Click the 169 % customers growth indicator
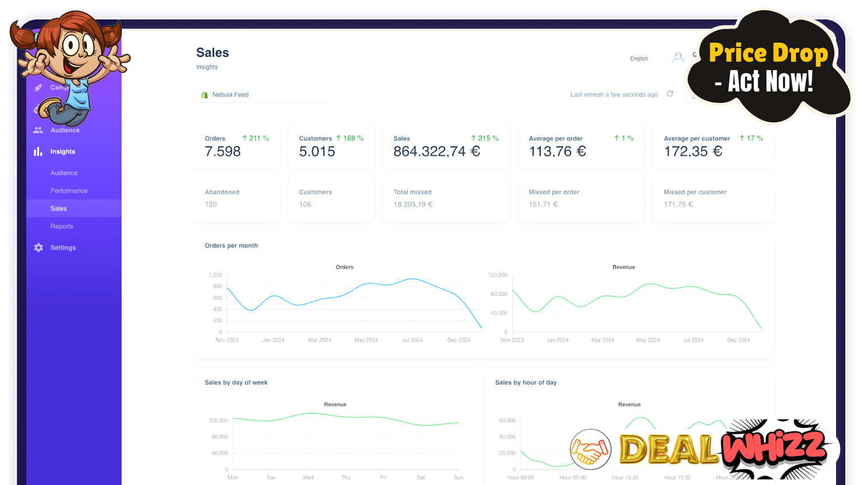Image resolution: width=862 pixels, height=485 pixels. click(x=350, y=138)
